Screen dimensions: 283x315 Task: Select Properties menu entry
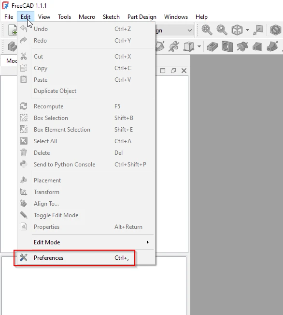click(86, 227)
